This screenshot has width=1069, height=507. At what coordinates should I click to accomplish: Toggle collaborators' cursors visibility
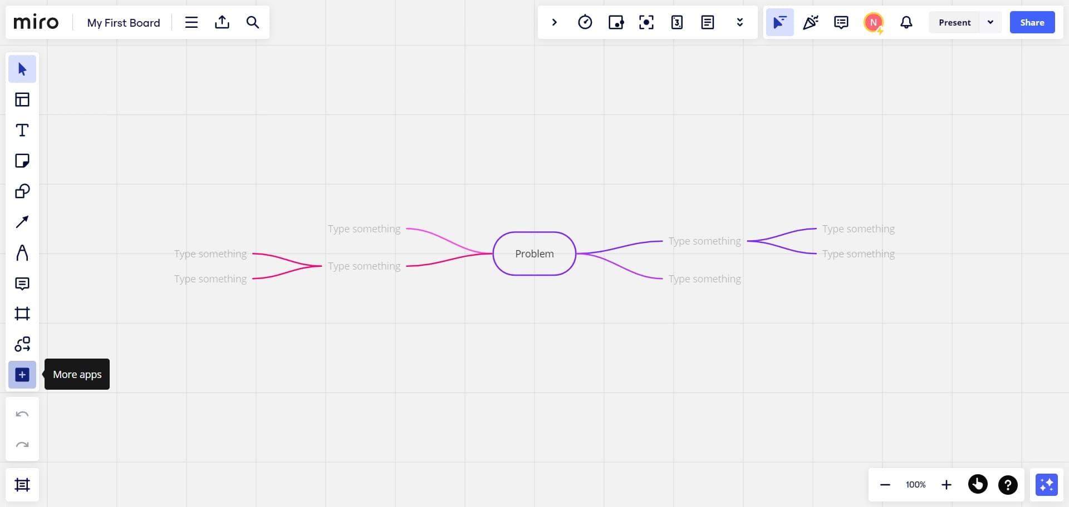tap(779, 22)
